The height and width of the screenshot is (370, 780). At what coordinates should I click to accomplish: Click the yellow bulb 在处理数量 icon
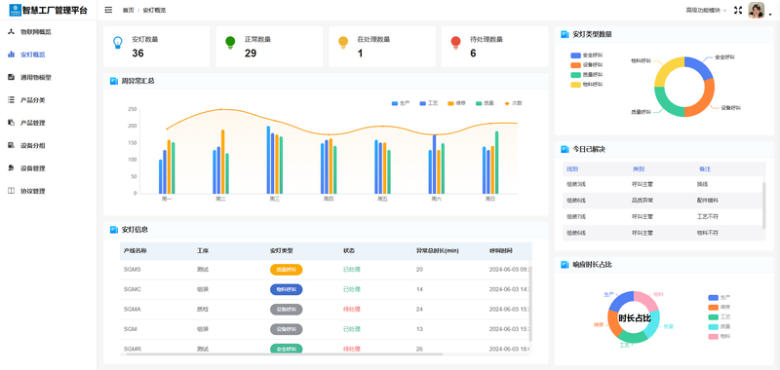[343, 42]
